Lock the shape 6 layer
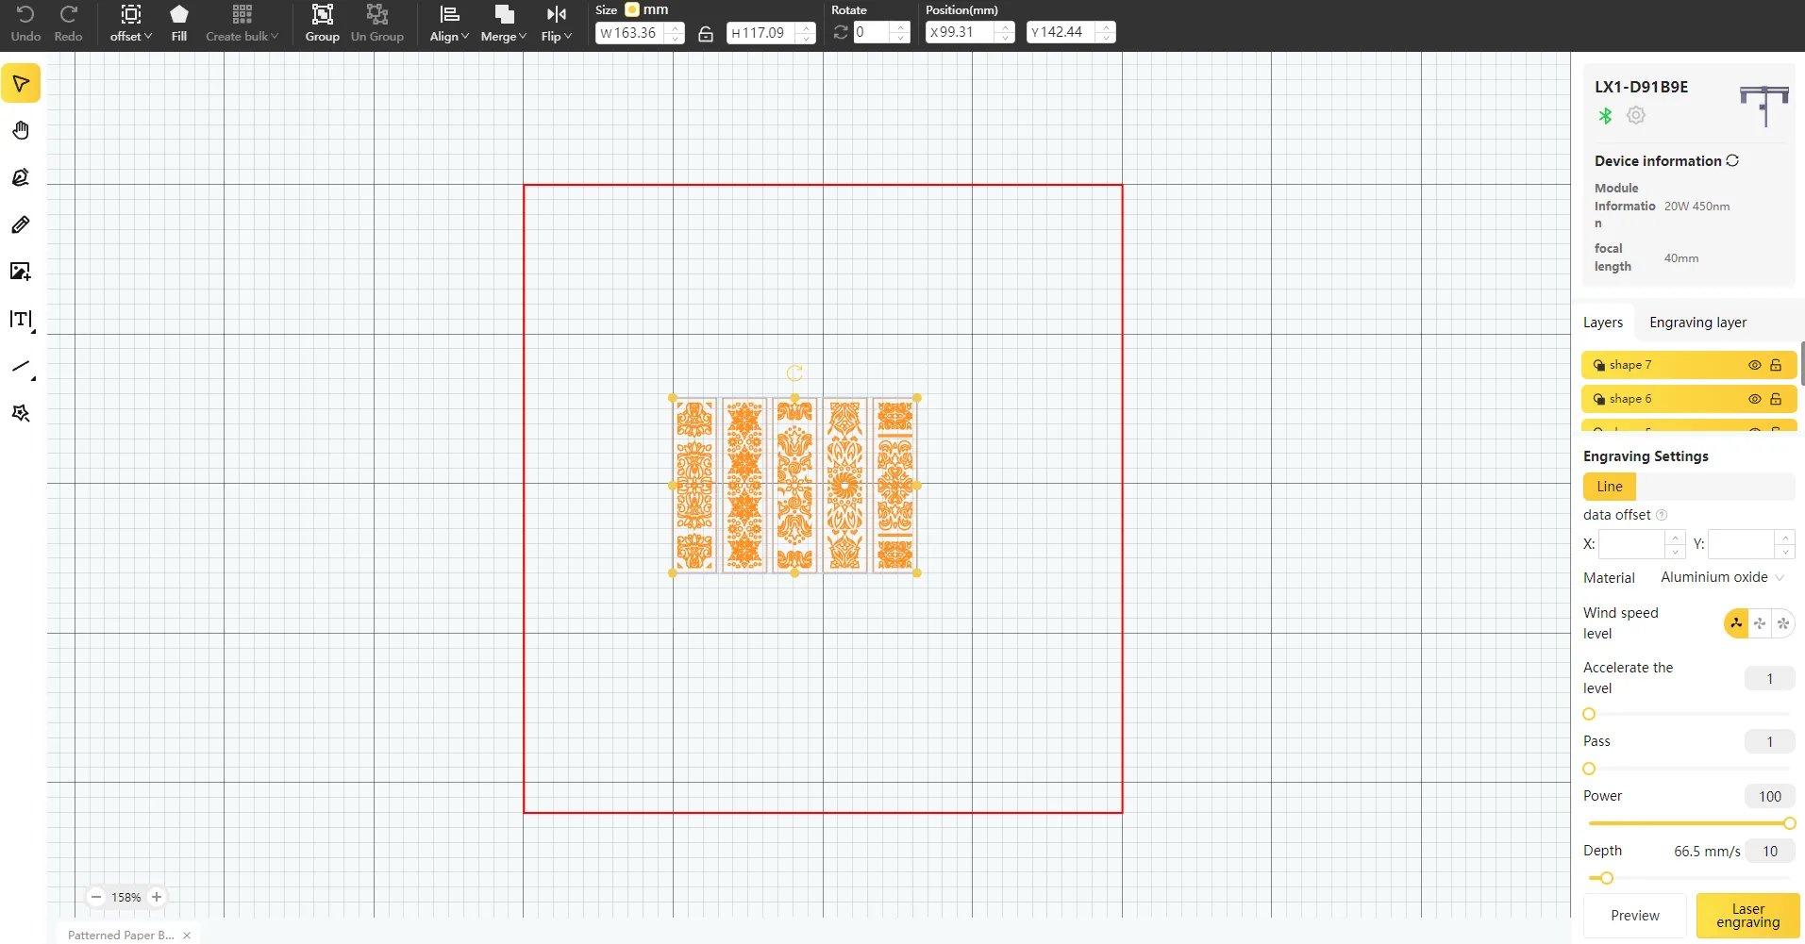The height and width of the screenshot is (944, 1805). coord(1776,399)
